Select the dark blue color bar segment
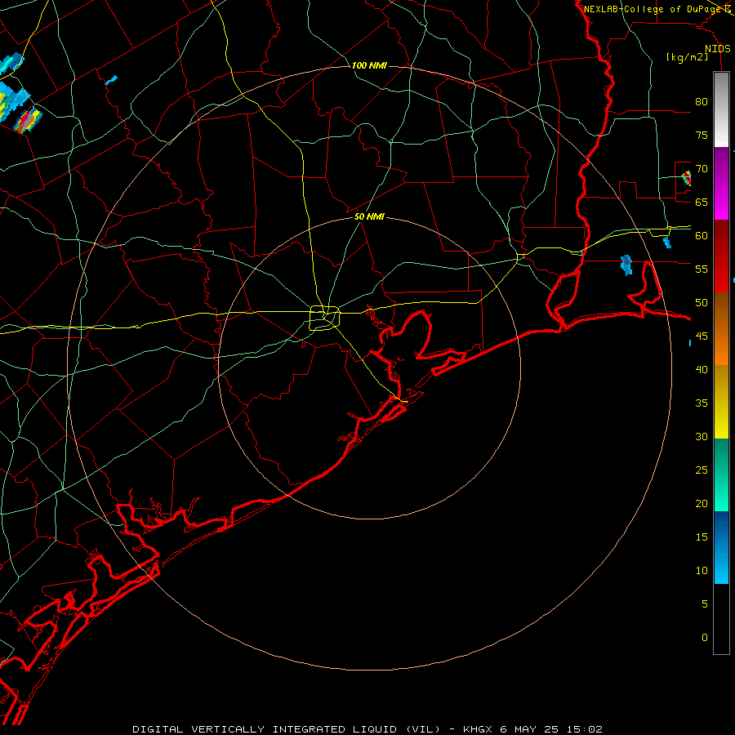This screenshot has width=735, height=735. click(721, 530)
